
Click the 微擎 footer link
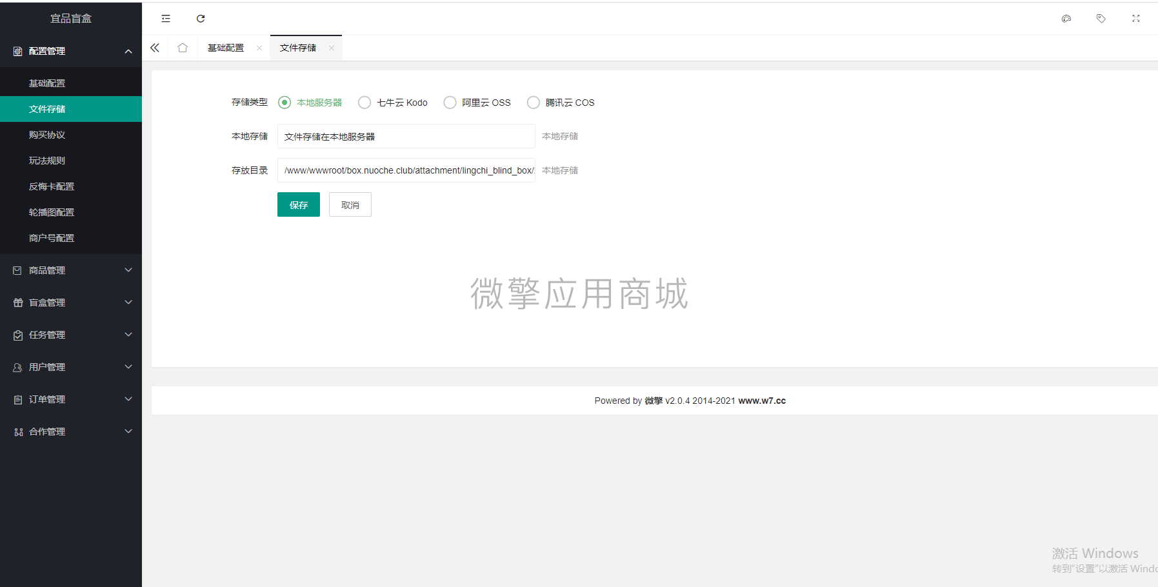point(654,401)
